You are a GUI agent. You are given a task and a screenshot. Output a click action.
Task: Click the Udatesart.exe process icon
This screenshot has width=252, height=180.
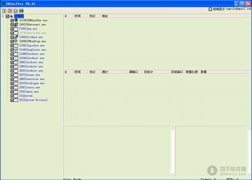[x=16, y=25]
